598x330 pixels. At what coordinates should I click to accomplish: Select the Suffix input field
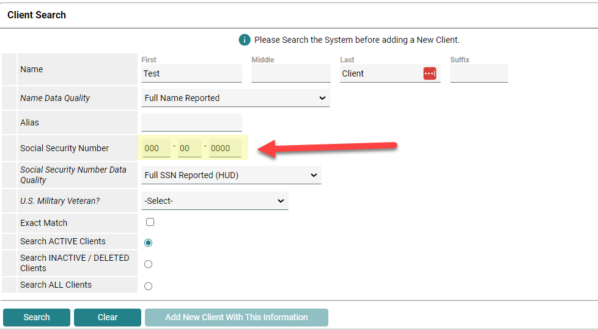click(479, 73)
